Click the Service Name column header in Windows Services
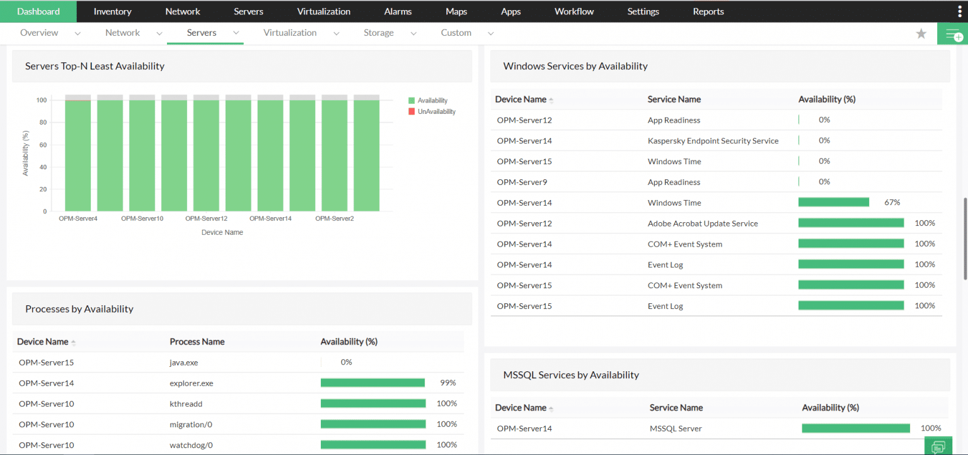 click(674, 99)
